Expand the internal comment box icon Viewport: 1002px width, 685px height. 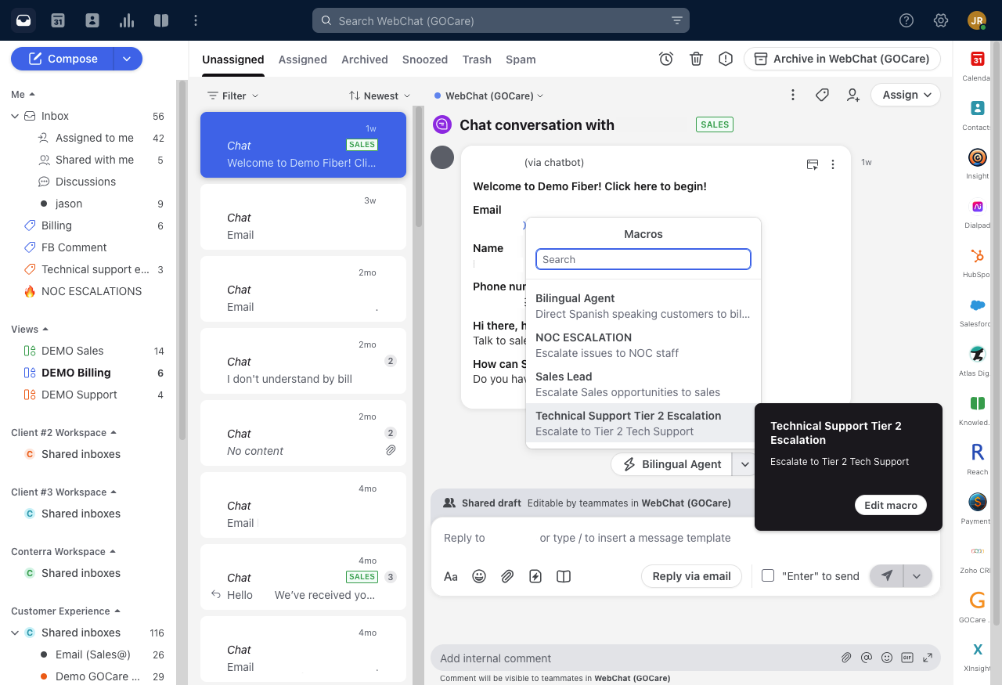click(x=928, y=658)
